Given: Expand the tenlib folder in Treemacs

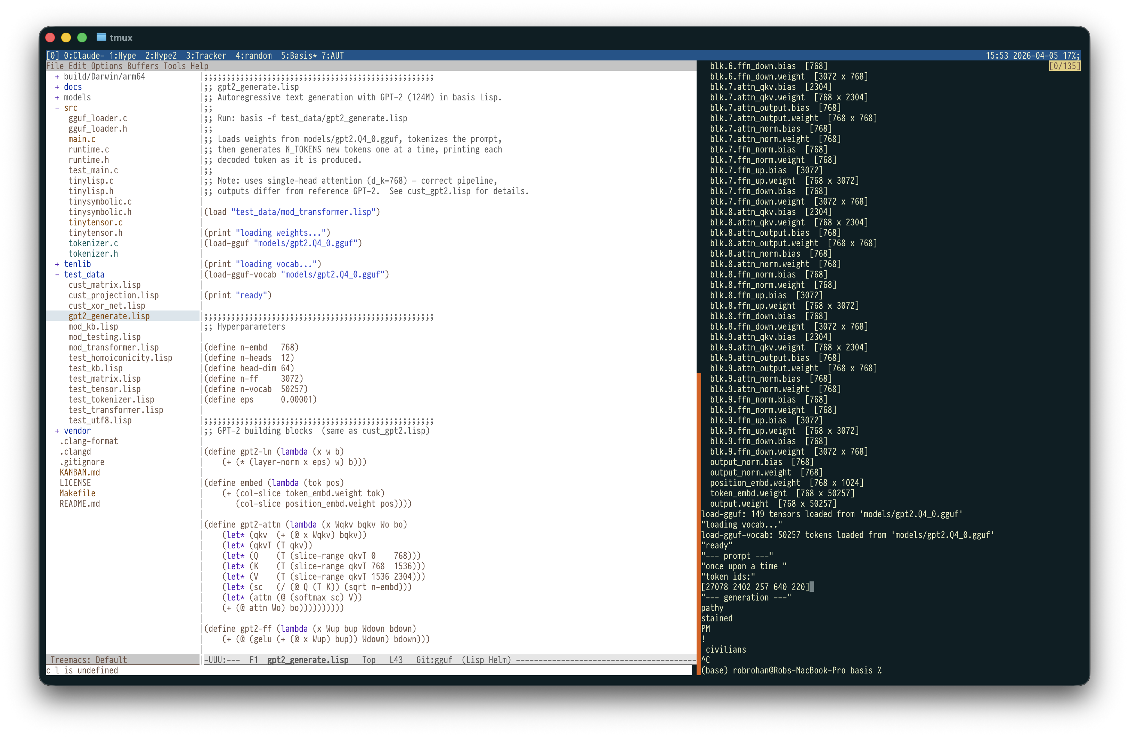Looking at the screenshot, I should pos(57,264).
